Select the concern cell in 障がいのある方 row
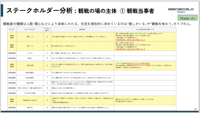This screenshot has width=200, height=113. [83, 88]
